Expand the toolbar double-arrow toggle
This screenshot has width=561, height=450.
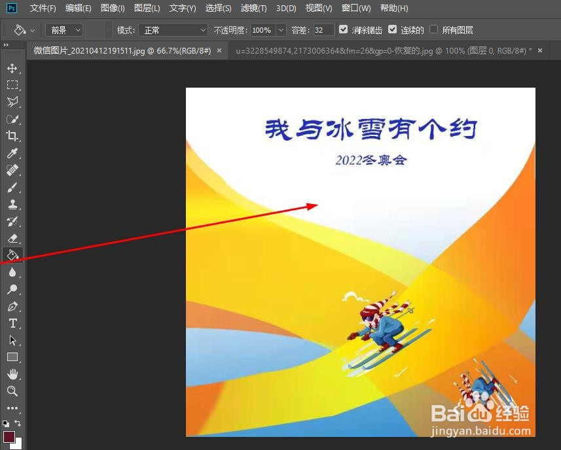[5, 45]
